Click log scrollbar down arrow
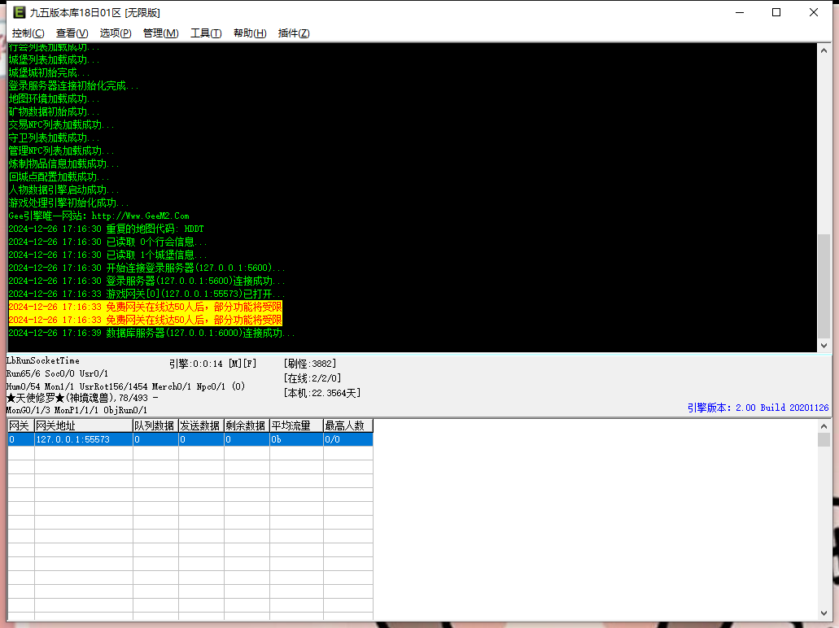 coord(824,346)
